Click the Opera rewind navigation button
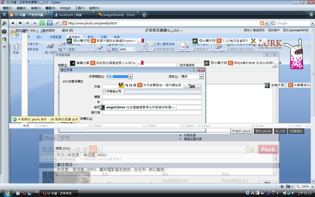 click(x=13, y=23)
